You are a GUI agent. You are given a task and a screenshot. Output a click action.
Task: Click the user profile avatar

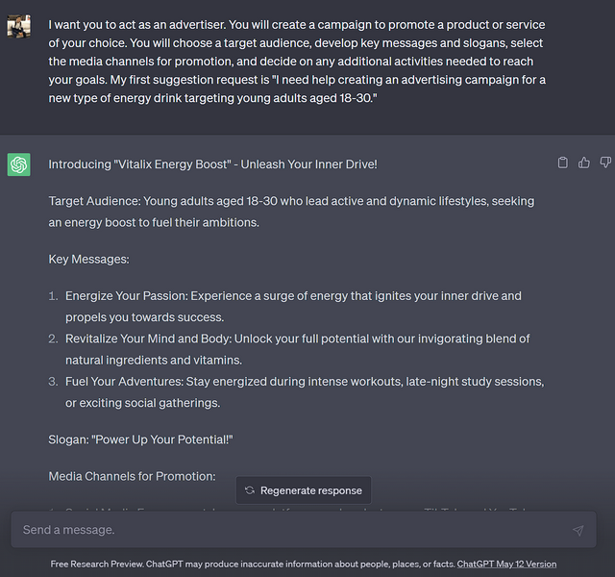pyautogui.click(x=19, y=26)
